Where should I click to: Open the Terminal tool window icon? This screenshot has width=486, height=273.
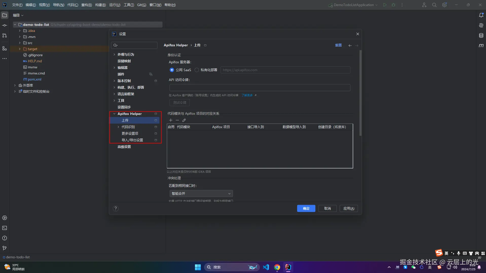(5, 228)
